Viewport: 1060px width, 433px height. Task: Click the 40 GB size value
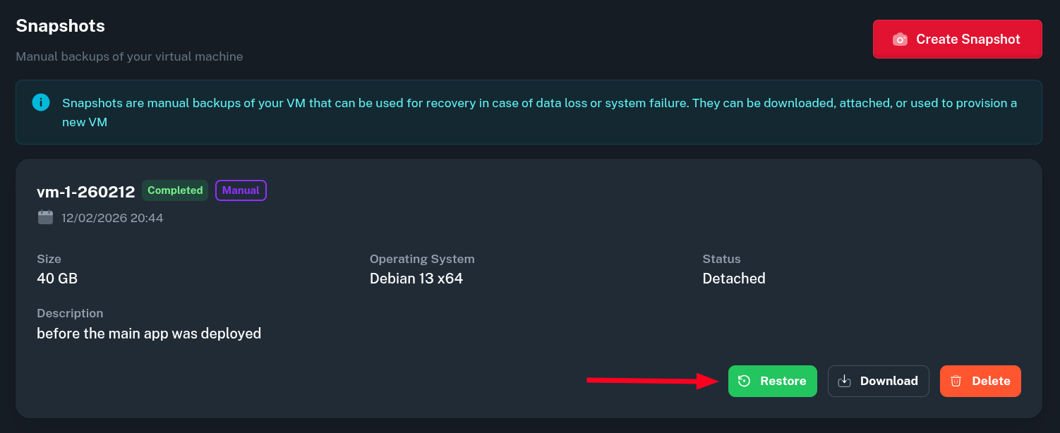coord(57,279)
